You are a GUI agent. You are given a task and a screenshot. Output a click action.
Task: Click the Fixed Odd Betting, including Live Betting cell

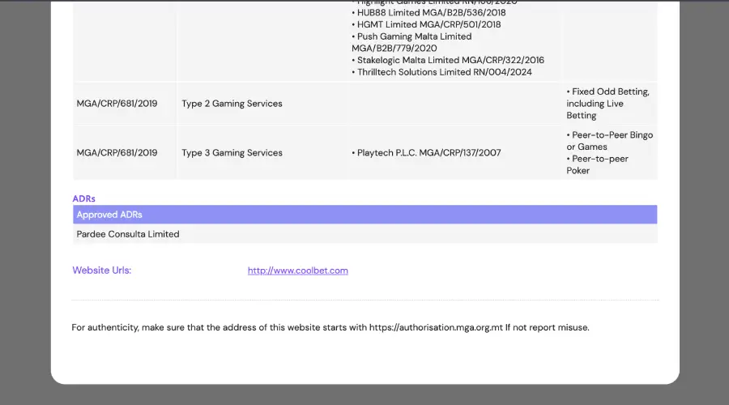pyautogui.click(x=609, y=104)
